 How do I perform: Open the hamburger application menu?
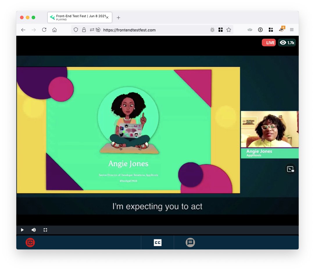292,30
